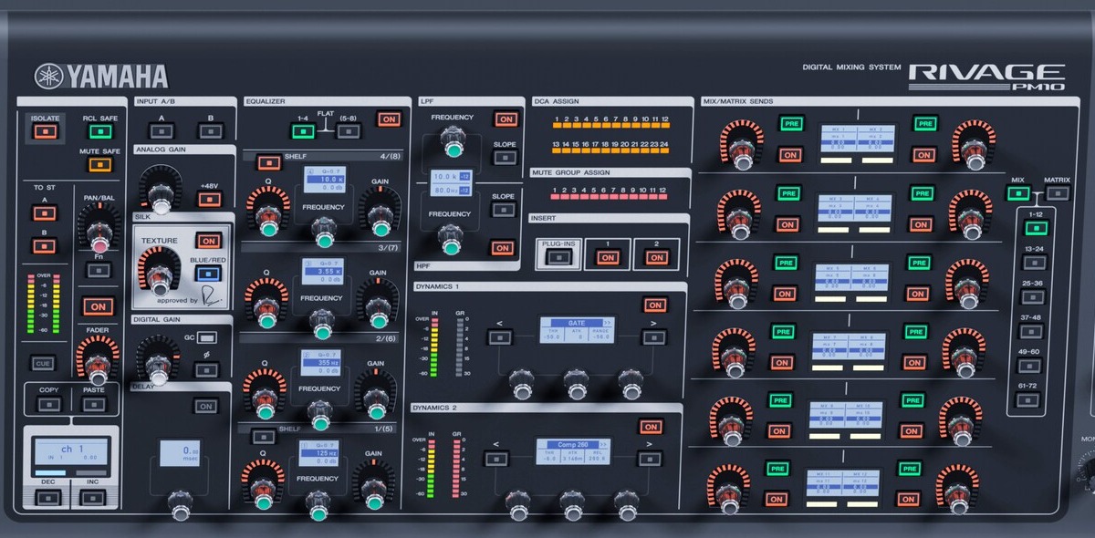Select INPUT B button

click(x=210, y=130)
